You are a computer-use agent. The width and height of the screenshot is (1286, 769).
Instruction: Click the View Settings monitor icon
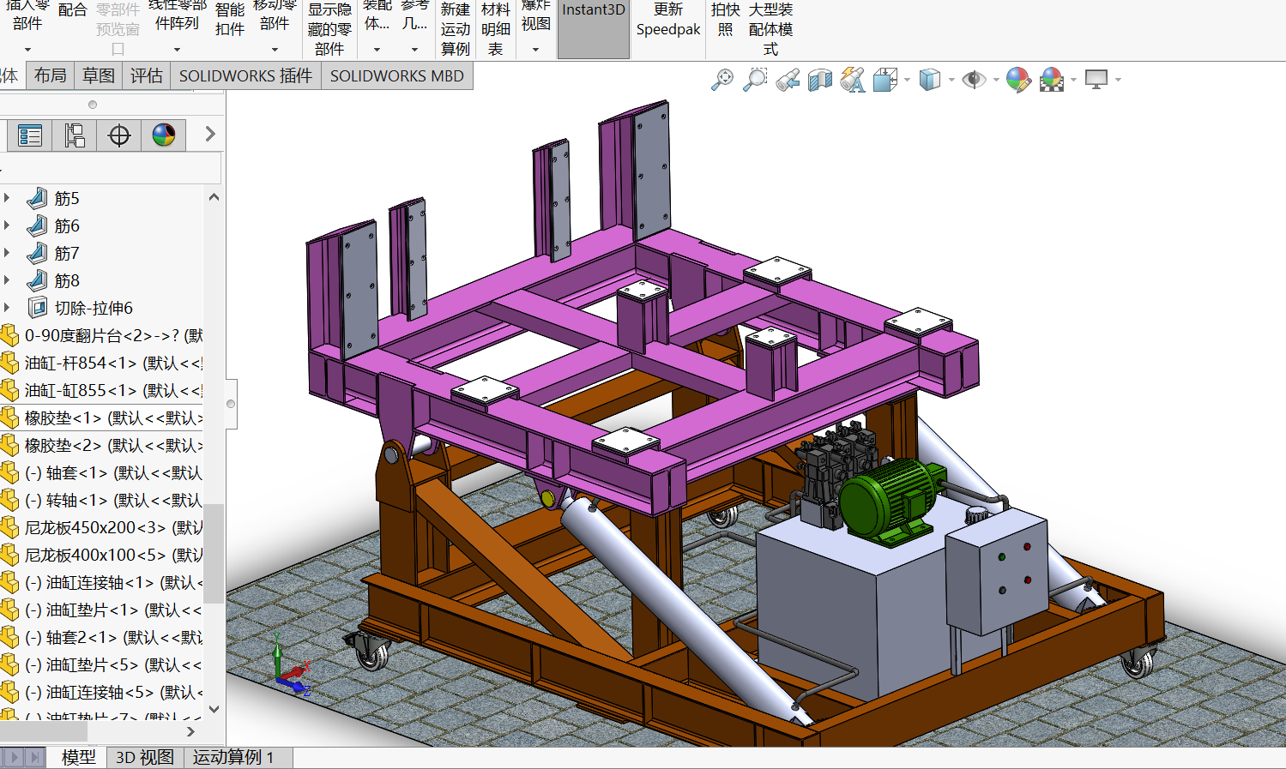point(1096,80)
